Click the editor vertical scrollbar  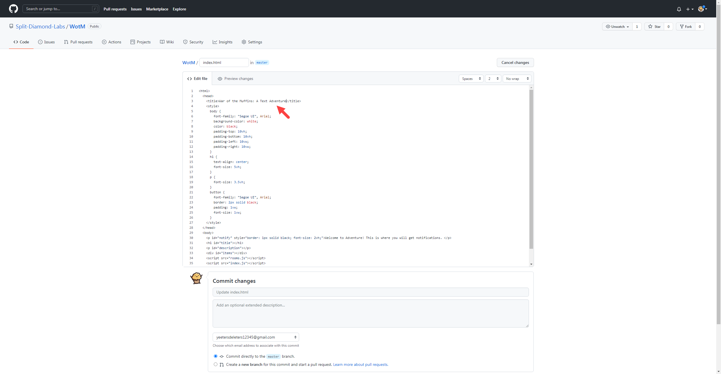[531, 169]
